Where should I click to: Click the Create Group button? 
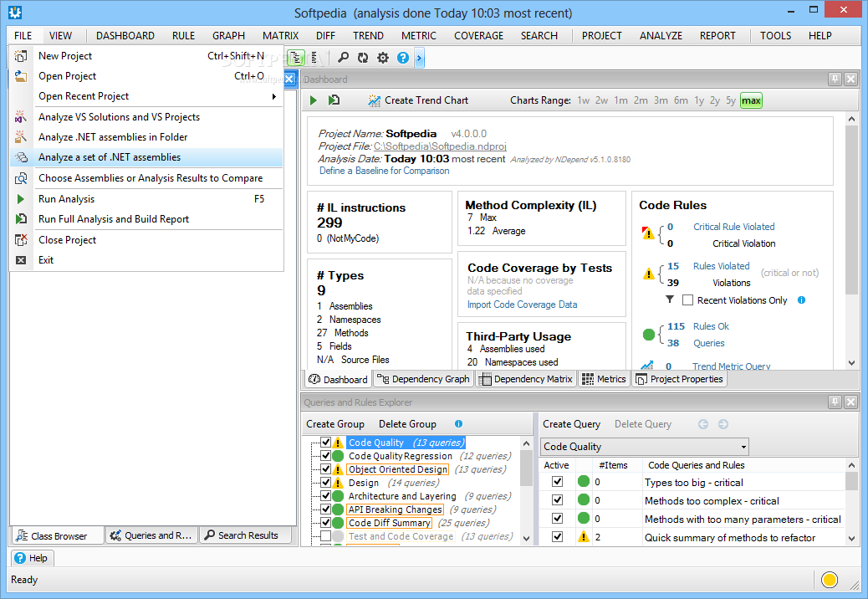pyautogui.click(x=335, y=424)
